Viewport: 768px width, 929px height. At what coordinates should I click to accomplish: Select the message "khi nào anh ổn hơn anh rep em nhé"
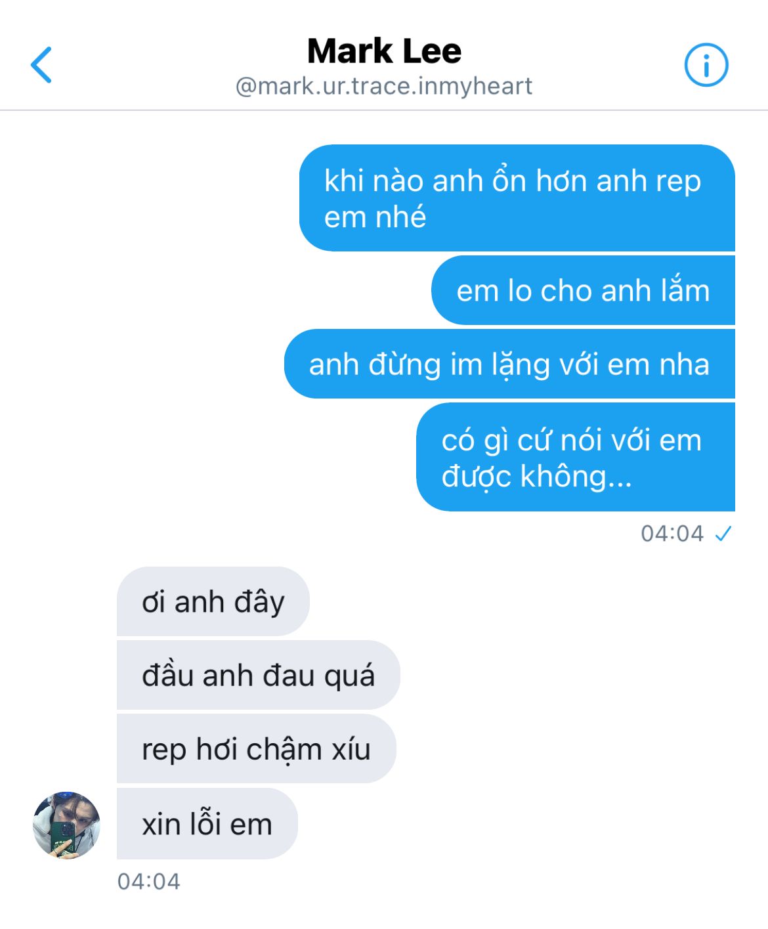(517, 198)
